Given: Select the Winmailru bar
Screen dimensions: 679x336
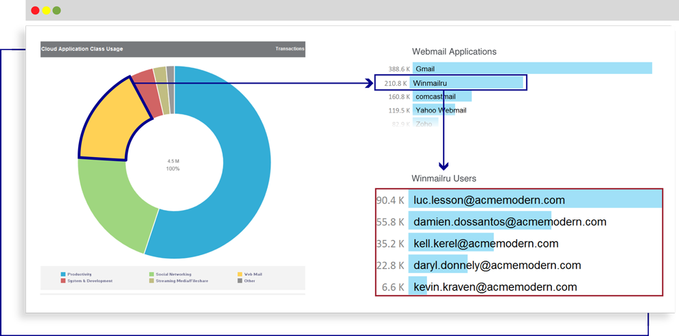Looking at the screenshot, I should 466,82.
